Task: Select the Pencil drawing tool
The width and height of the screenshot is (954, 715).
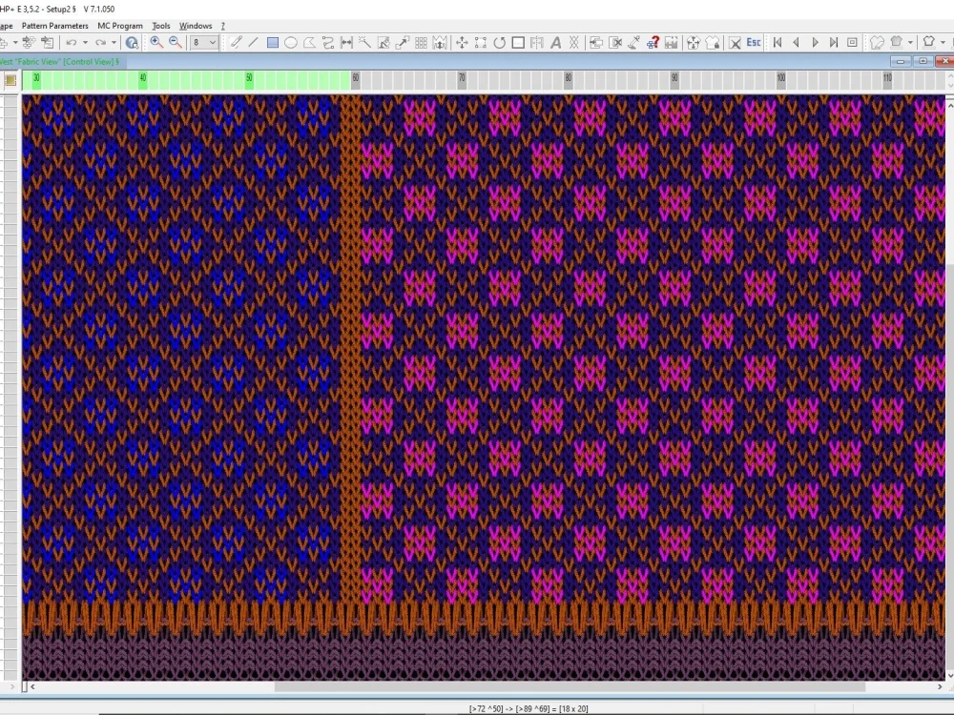Action: 235,42
